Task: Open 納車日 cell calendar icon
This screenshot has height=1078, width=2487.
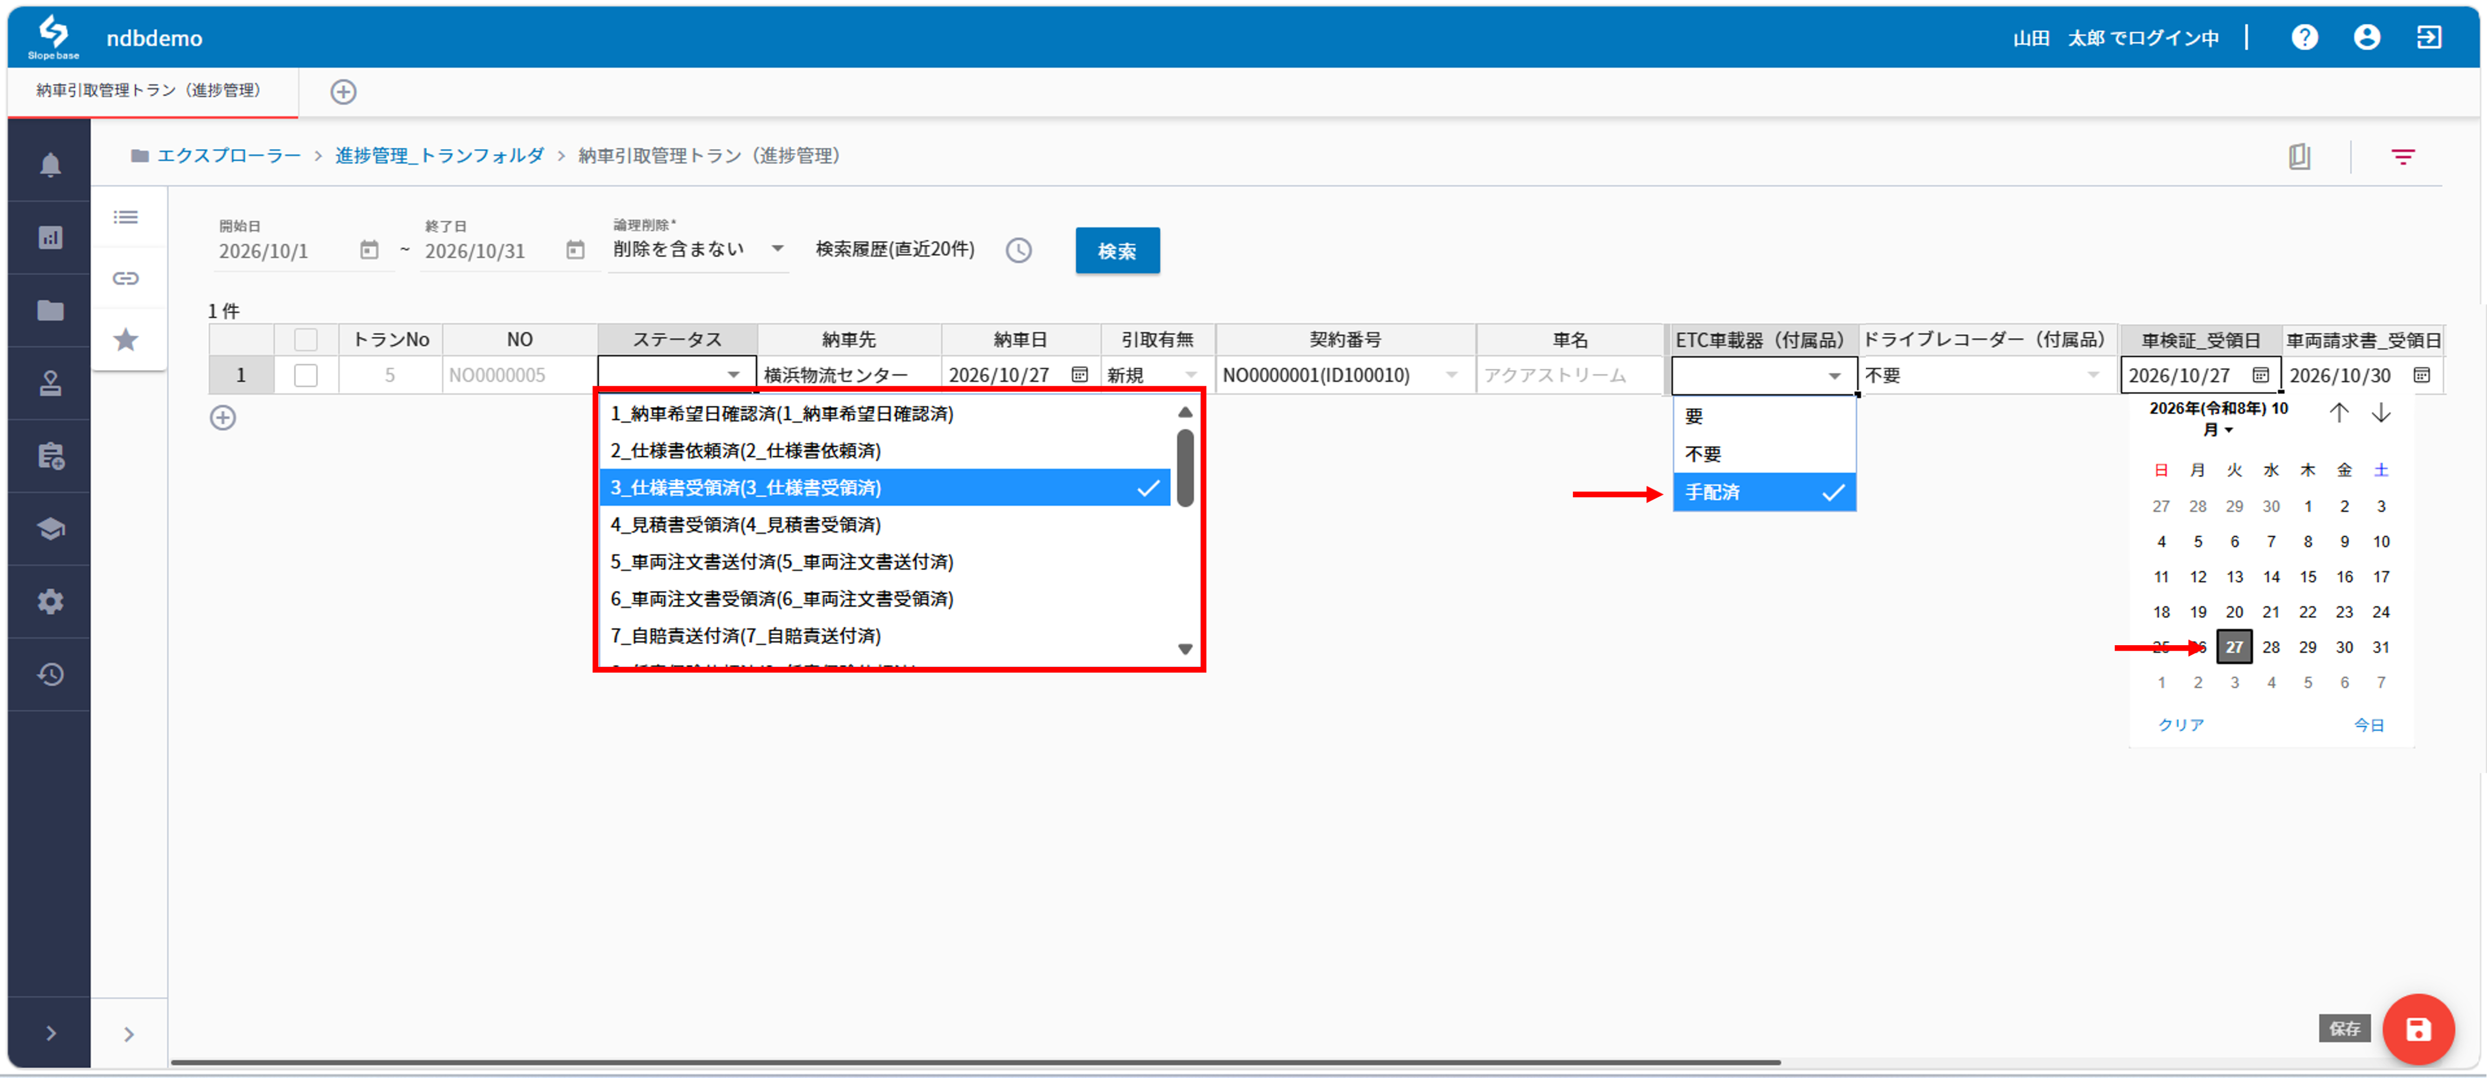Action: point(1079,374)
